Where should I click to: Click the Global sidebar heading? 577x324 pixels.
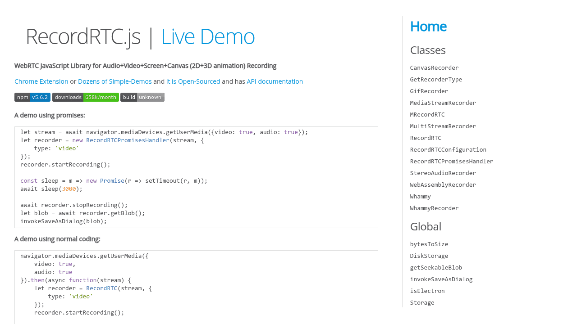point(426,226)
